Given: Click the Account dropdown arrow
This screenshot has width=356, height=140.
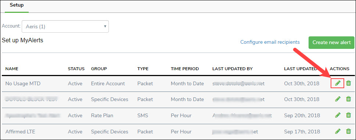Looking at the screenshot, I should click(x=105, y=26).
